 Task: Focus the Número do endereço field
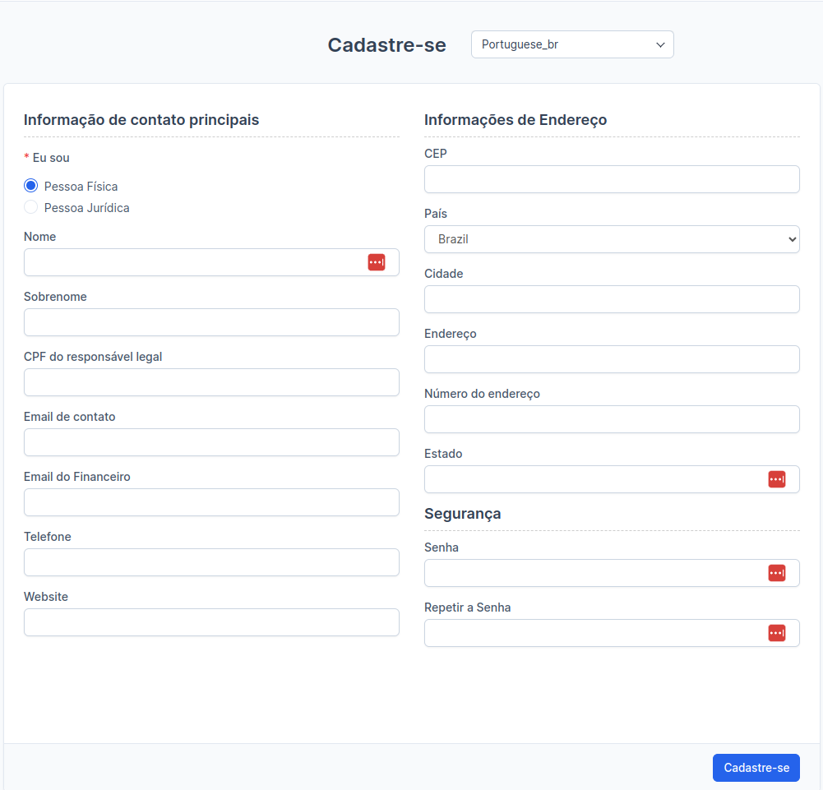pos(612,419)
